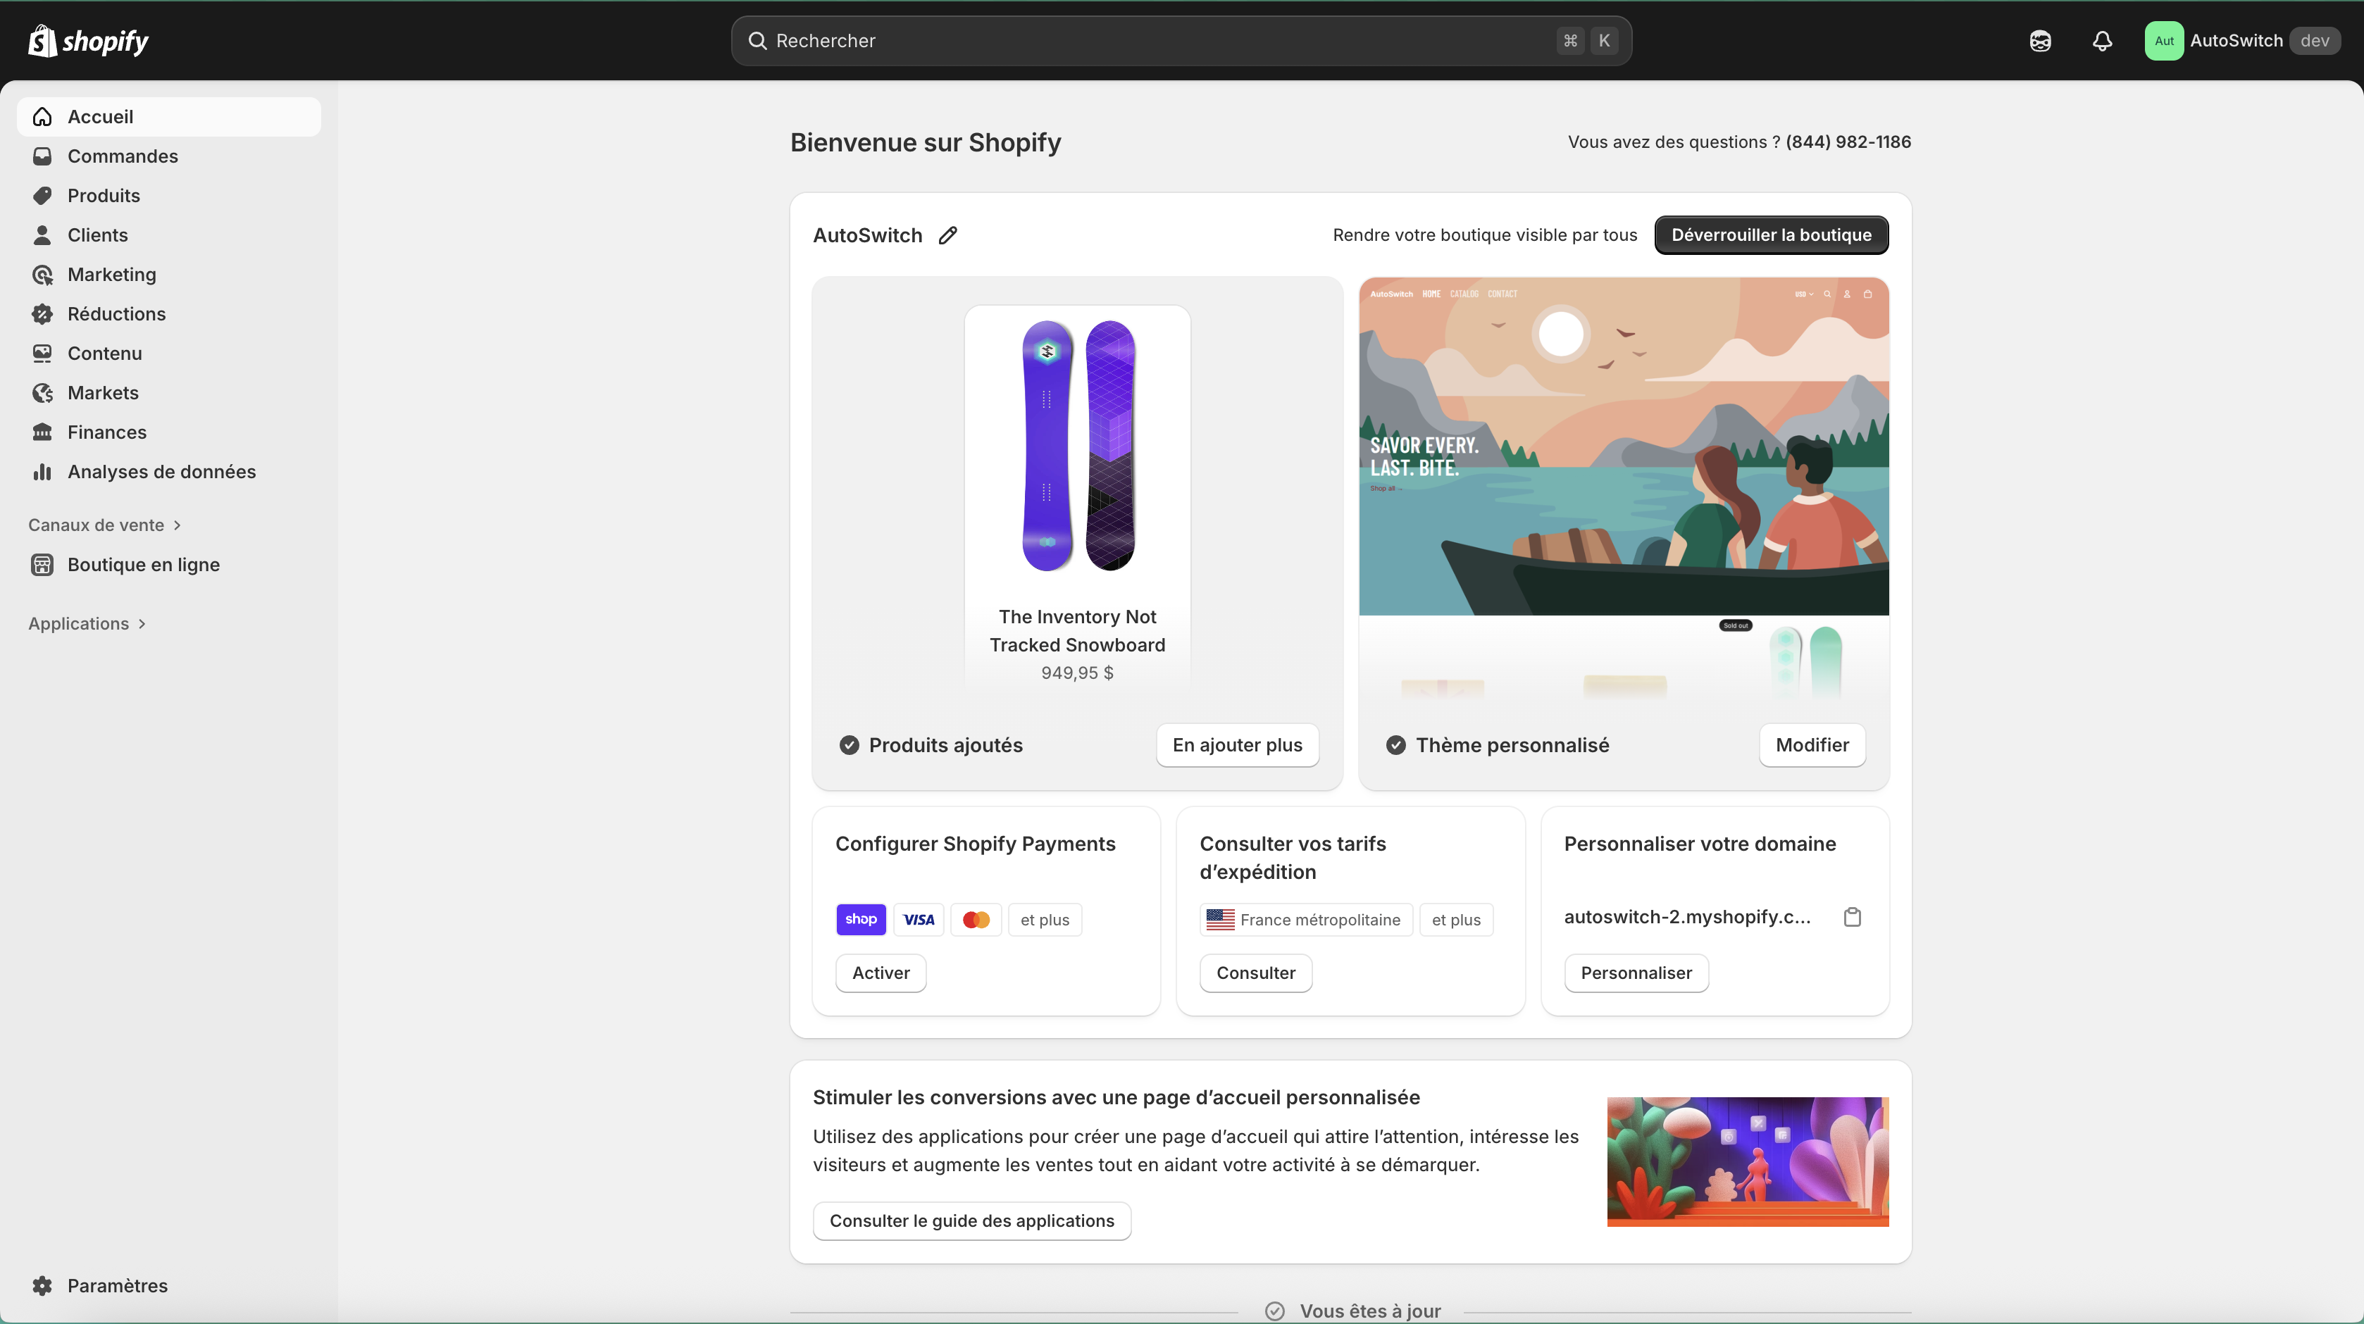Click the Réductions discount icon in sidebar

tap(43, 314)
